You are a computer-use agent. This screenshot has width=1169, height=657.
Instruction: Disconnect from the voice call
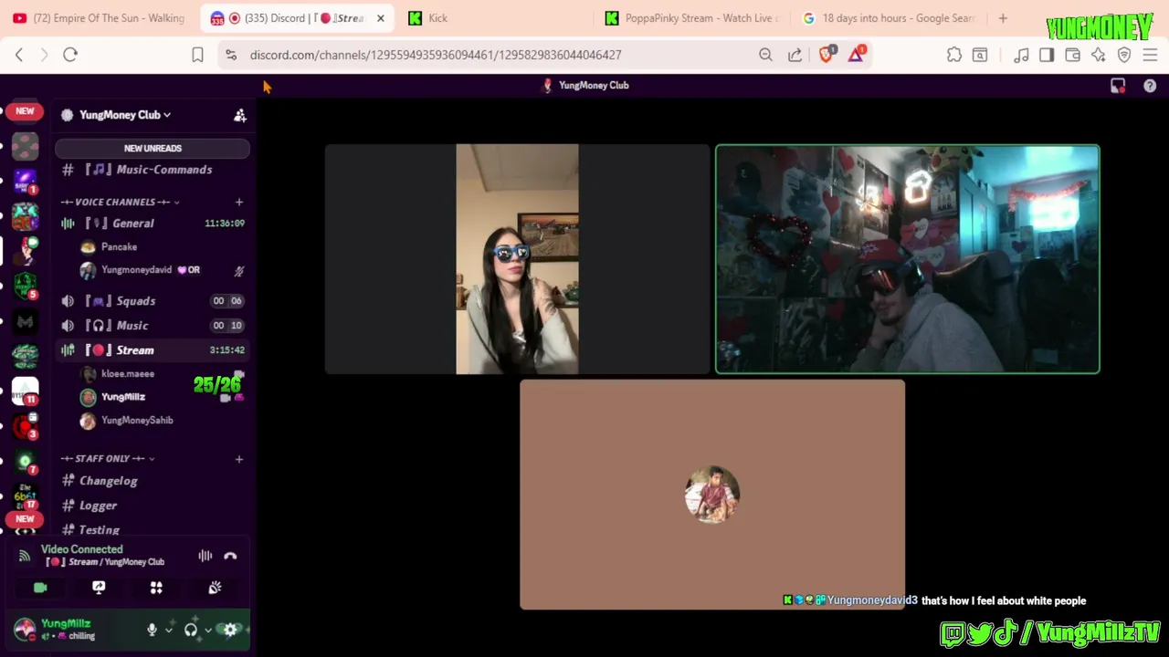tap(230, 556)
